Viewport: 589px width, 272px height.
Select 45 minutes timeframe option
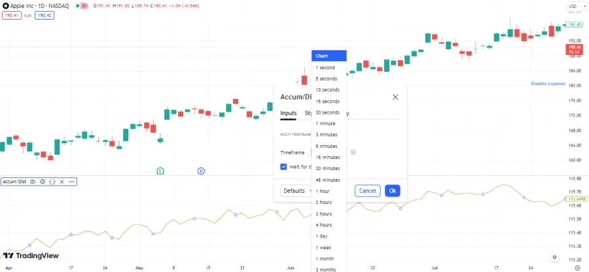329,180
